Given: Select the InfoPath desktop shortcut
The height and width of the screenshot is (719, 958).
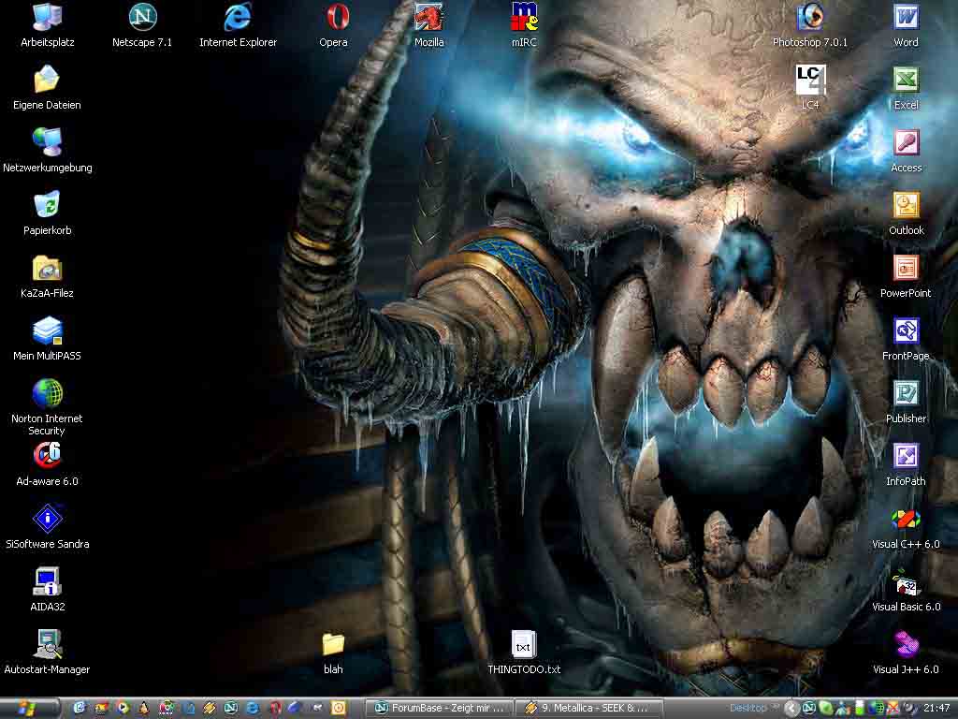Looking at the screenshot, I should click(906, 464).
